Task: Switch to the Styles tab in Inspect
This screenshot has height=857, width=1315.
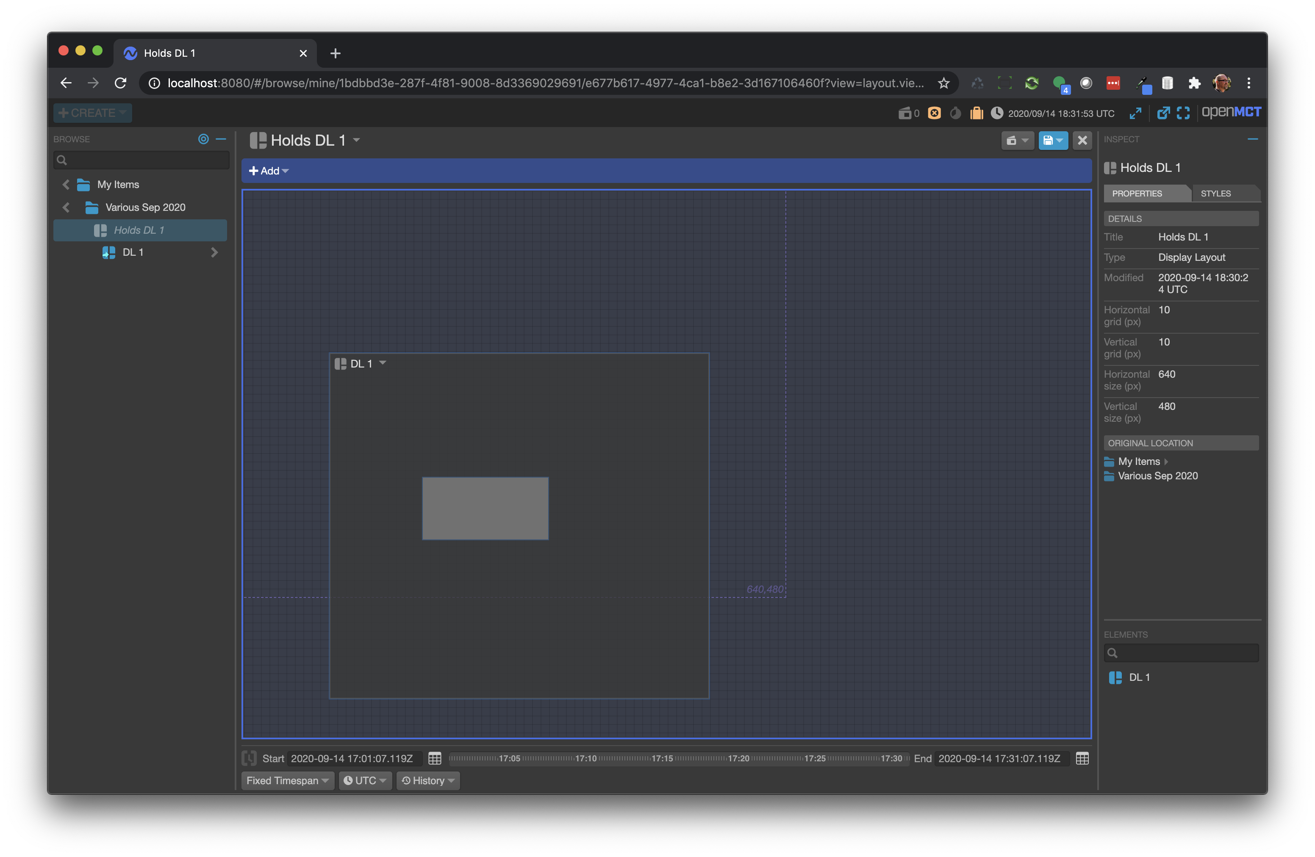Action: click(1215, 193)
